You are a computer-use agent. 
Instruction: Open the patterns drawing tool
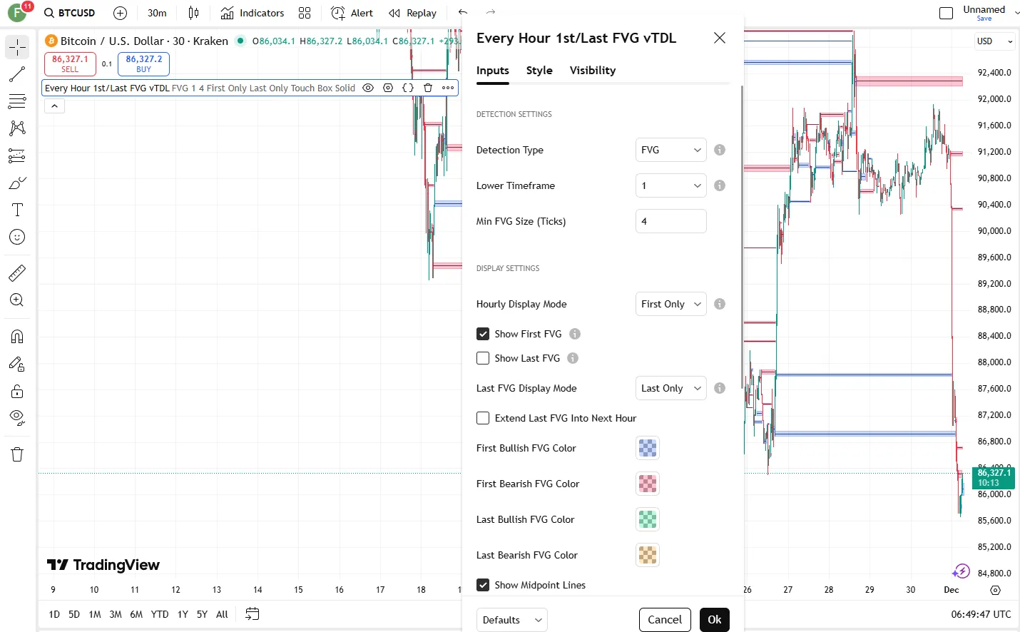17,128
